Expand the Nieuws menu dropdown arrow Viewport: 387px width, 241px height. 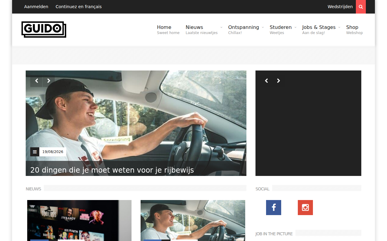click(x=221, y=27)
